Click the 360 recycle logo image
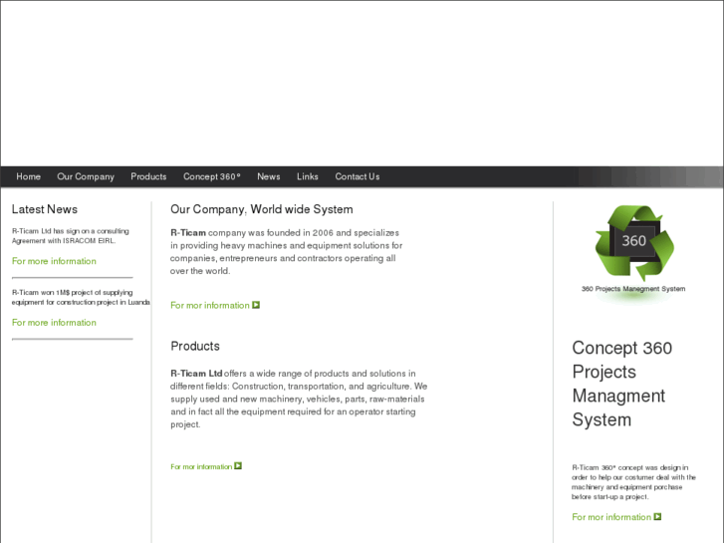The width and height of the screenshot is (724, 543). point(634,243)
